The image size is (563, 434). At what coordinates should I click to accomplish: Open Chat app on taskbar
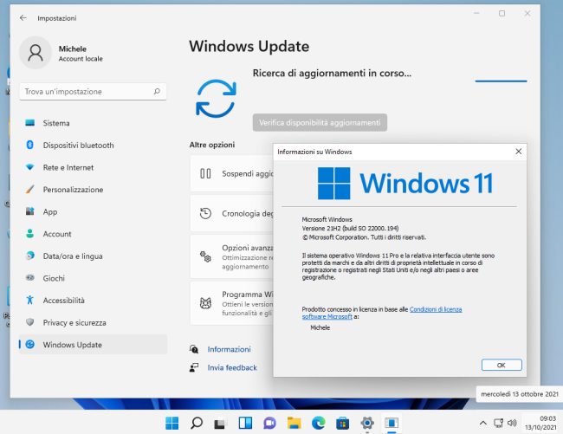269,423
